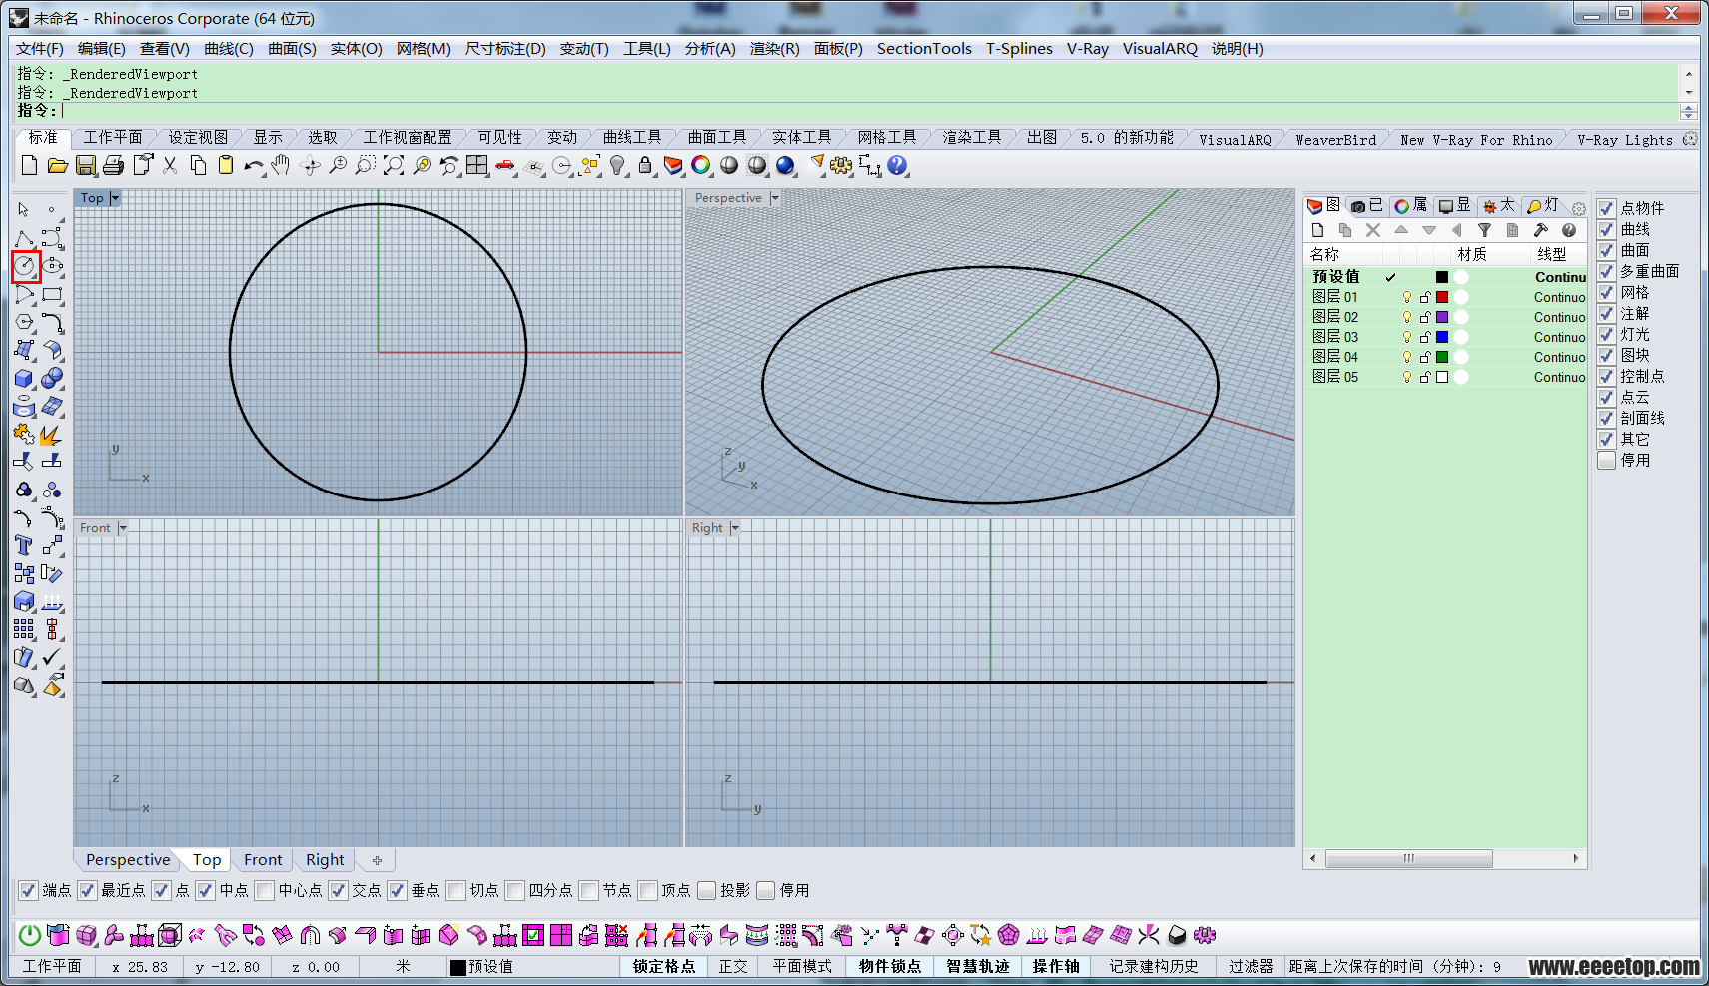This screenshot has height=986, width=1709.
Task: Select the Ellipse tool in left toolbar
Action: coord(53,266)
